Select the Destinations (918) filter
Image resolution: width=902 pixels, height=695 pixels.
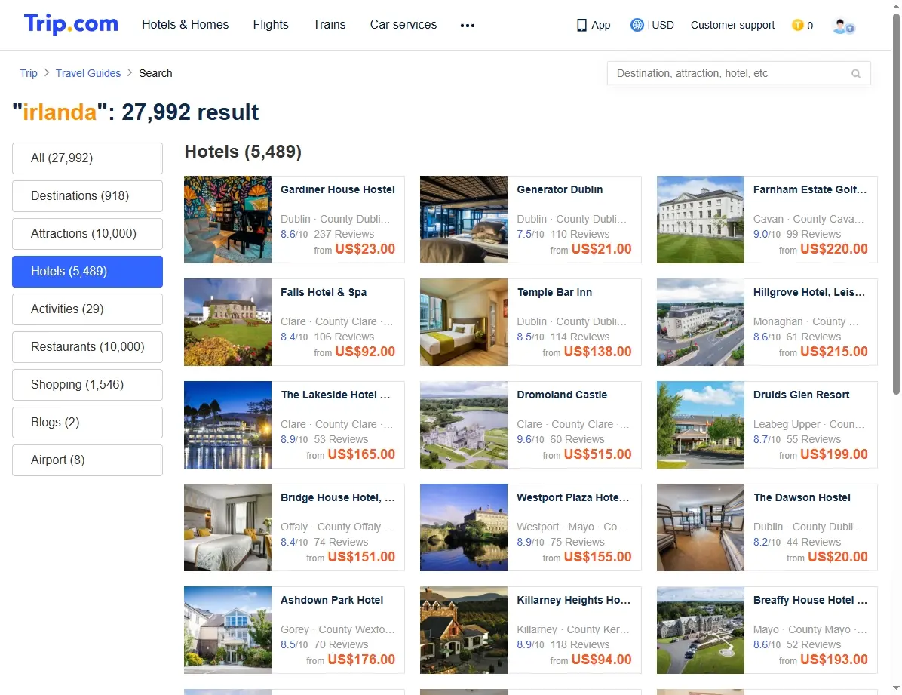[87, 195]
